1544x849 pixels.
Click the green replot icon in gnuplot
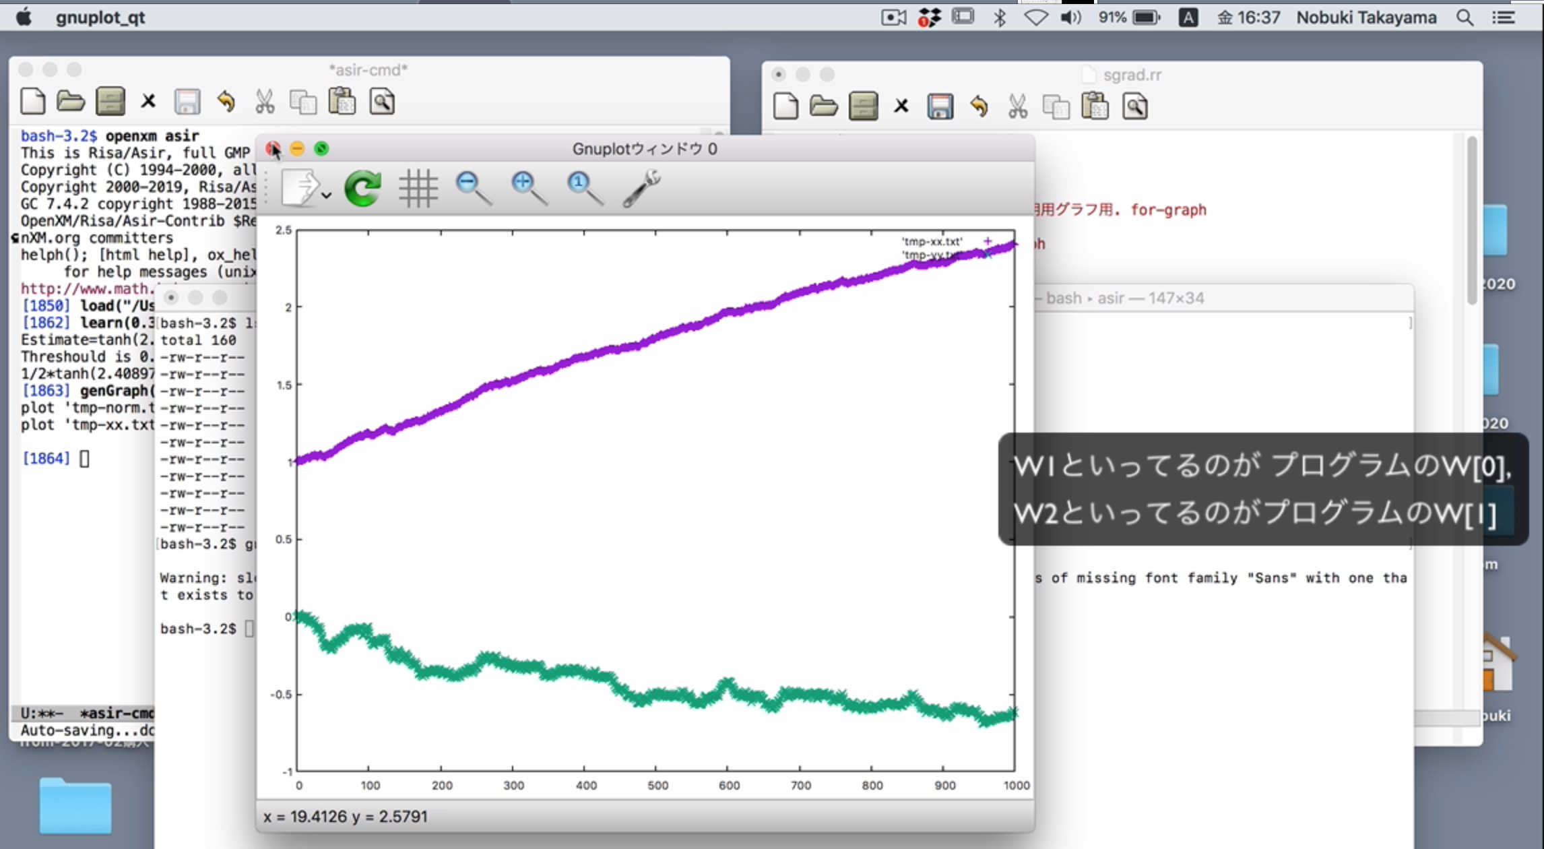pos(362,188)
